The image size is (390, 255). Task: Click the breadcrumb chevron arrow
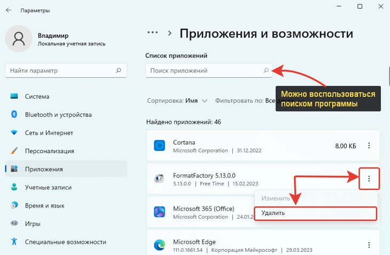[170, 33]
